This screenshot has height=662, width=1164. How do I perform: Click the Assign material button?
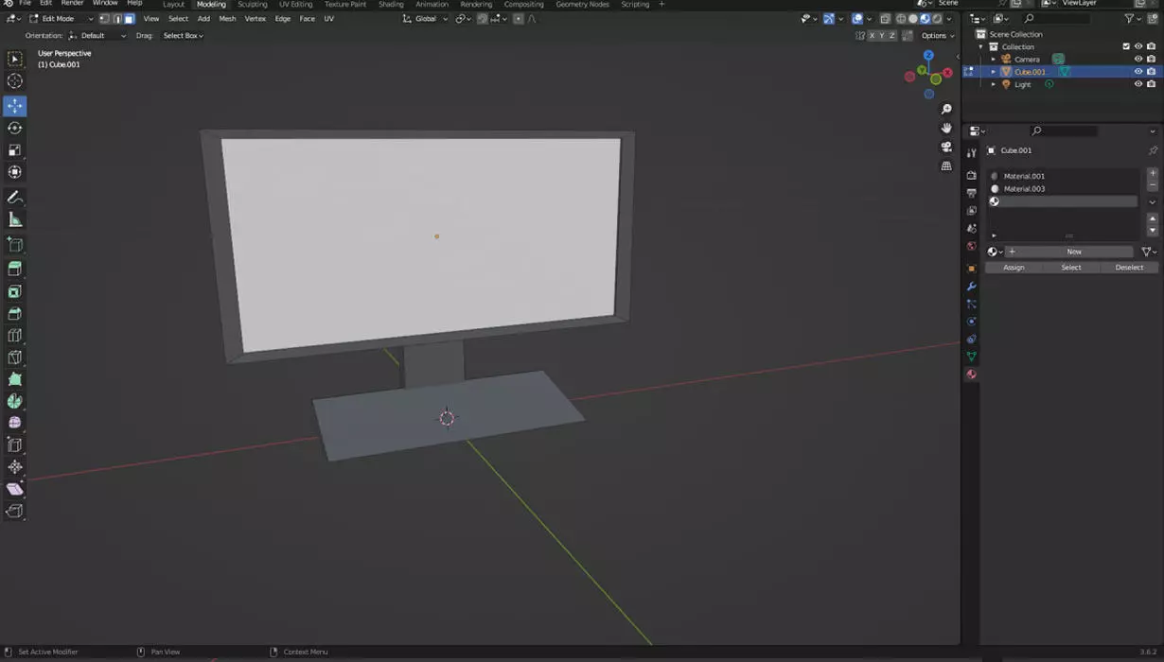1014,268
